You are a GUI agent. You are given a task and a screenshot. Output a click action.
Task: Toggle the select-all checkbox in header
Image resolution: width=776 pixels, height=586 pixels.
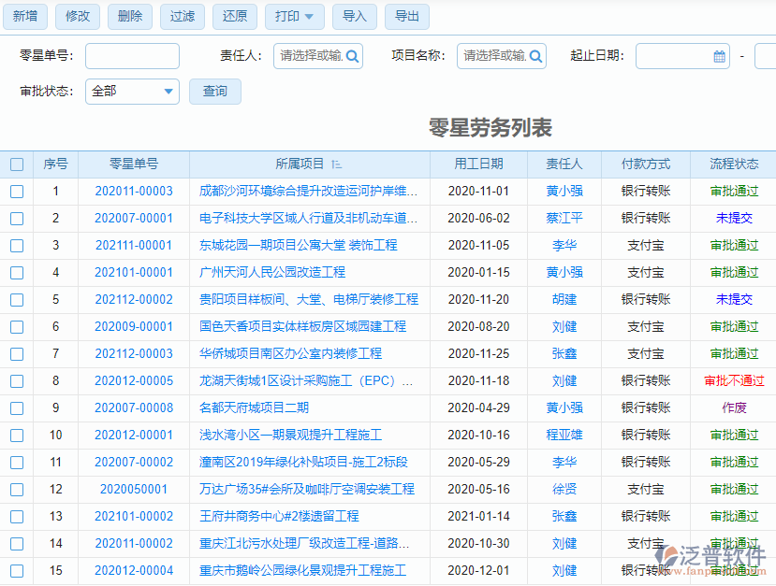tap(17, 164)
